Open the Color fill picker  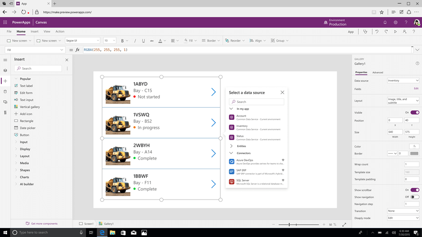click(414, 147)
